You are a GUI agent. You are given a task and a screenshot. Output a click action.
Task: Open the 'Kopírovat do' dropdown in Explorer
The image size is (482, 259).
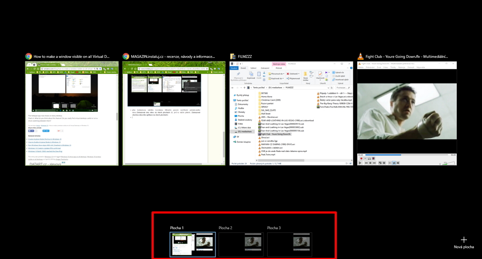pyautogui.click(x=276, y=78)
